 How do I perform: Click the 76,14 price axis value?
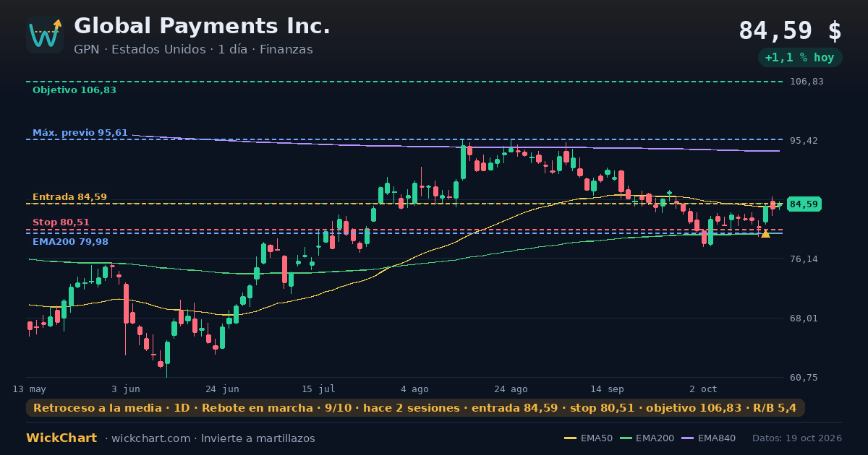803,259
